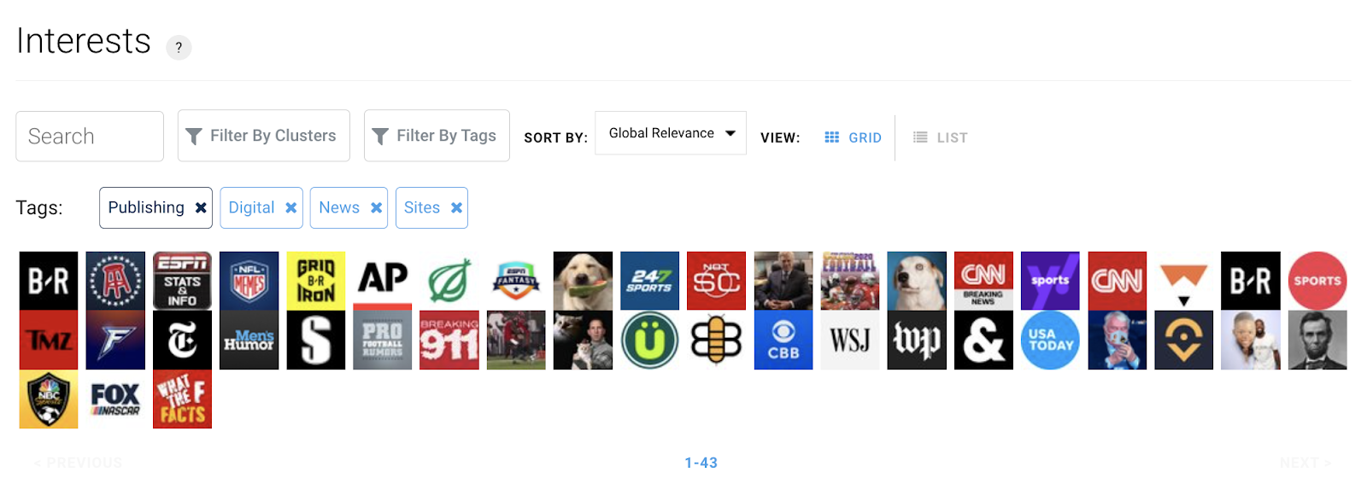Click the red SPORTS circle tile
Screen dimensions: 1367x489
(x=1317, y=281)
